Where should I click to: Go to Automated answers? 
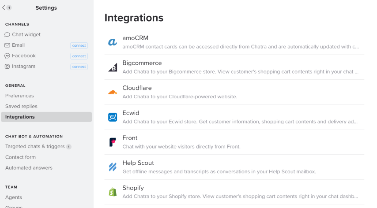pyautogui.click(x=29, y=167)
